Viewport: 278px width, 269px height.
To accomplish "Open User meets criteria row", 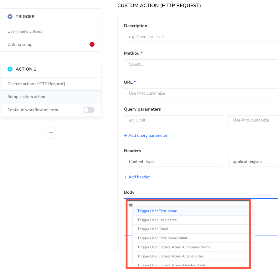I will [x=51, y=32].
